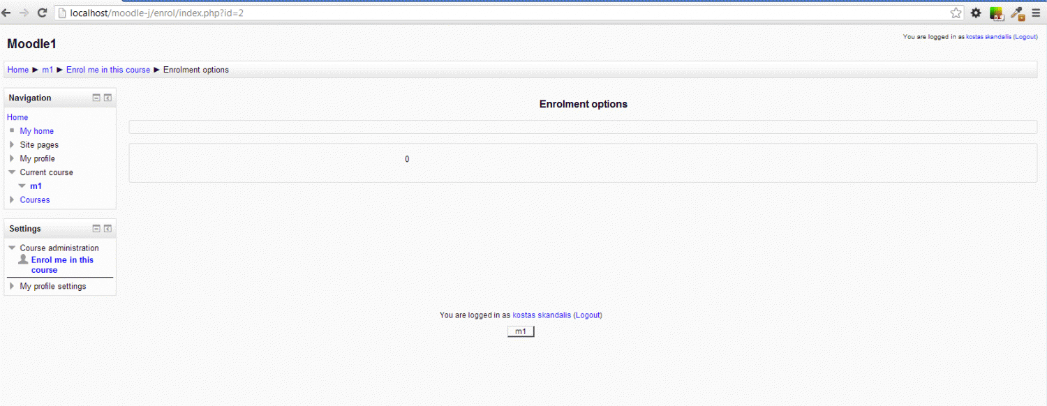
Task: Open the Home breadcrumb link
Action: pyautogui.click(x=18, y=70)
